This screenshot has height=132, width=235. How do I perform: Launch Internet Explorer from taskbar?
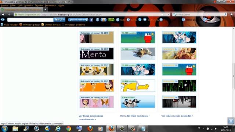point(58,129)
